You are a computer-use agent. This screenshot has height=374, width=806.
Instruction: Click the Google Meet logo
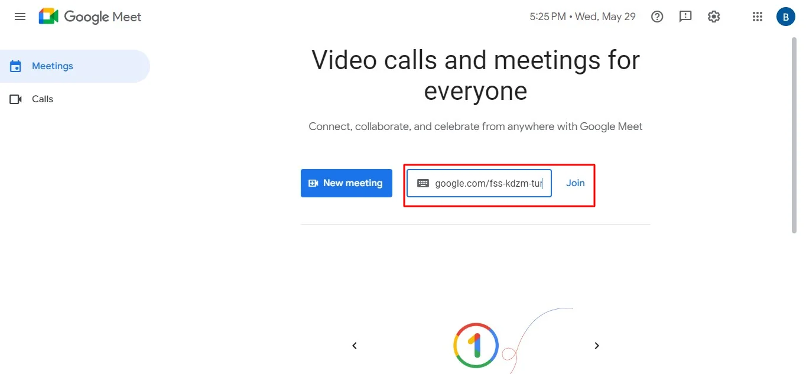(x=90, y=17)
